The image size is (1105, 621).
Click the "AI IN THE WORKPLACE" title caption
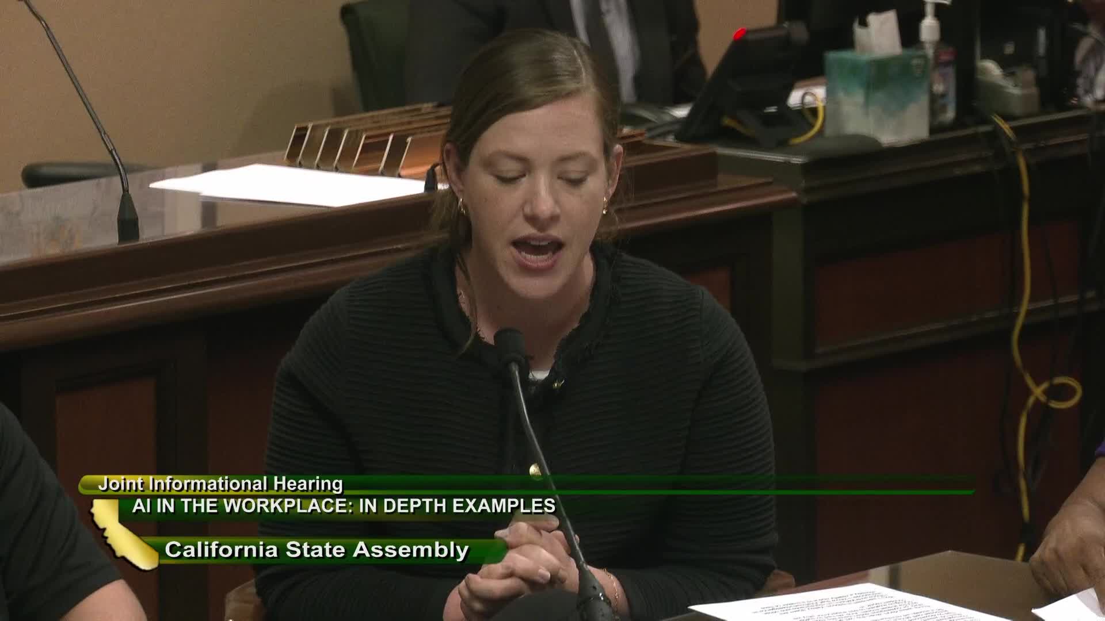(x=344, y=505)
